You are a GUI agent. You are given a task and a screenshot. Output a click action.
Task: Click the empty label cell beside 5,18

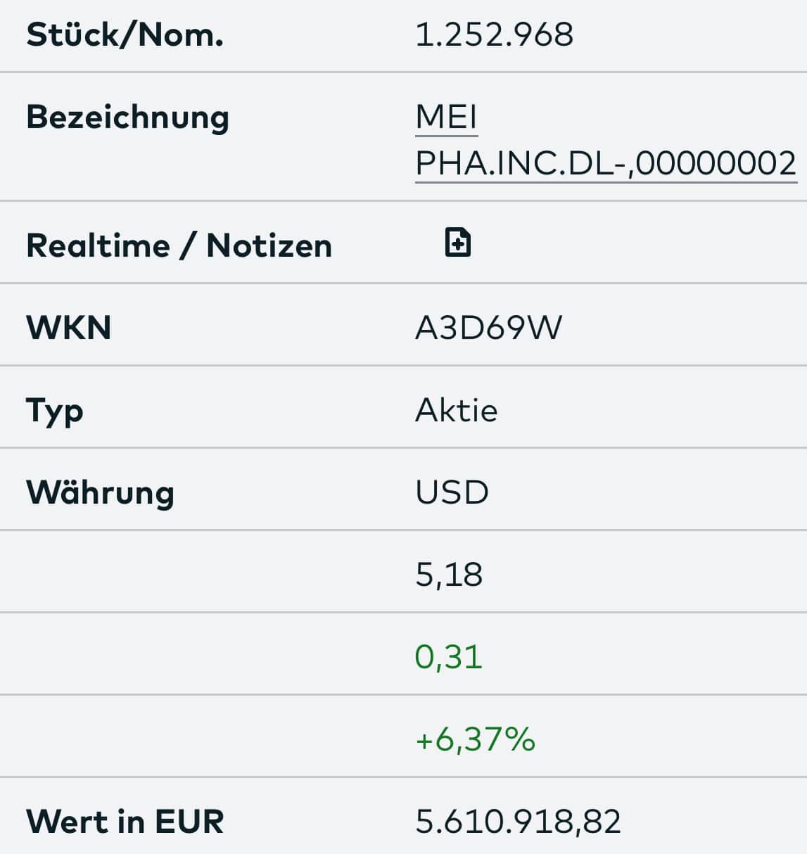[204, 571]
